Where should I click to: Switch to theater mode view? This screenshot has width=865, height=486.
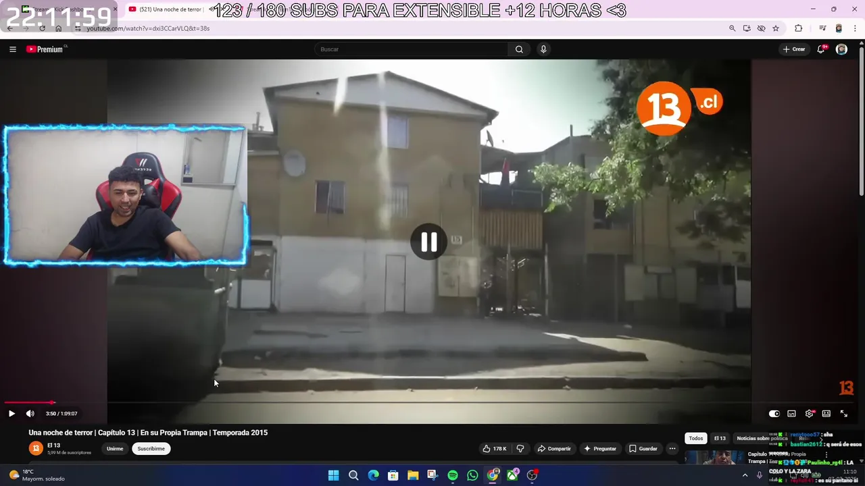(826, 414)
